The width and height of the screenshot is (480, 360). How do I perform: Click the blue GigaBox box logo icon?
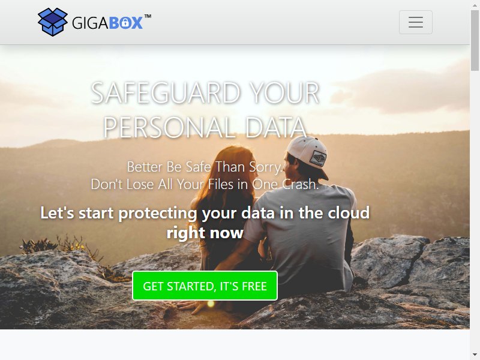click(x=53, y=22)
